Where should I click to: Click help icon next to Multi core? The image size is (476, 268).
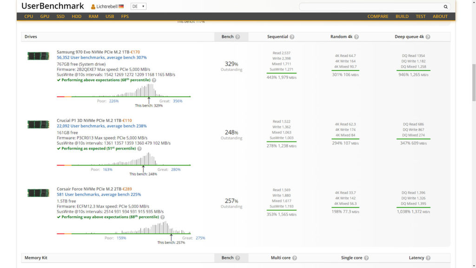click(x=294, y=258)
